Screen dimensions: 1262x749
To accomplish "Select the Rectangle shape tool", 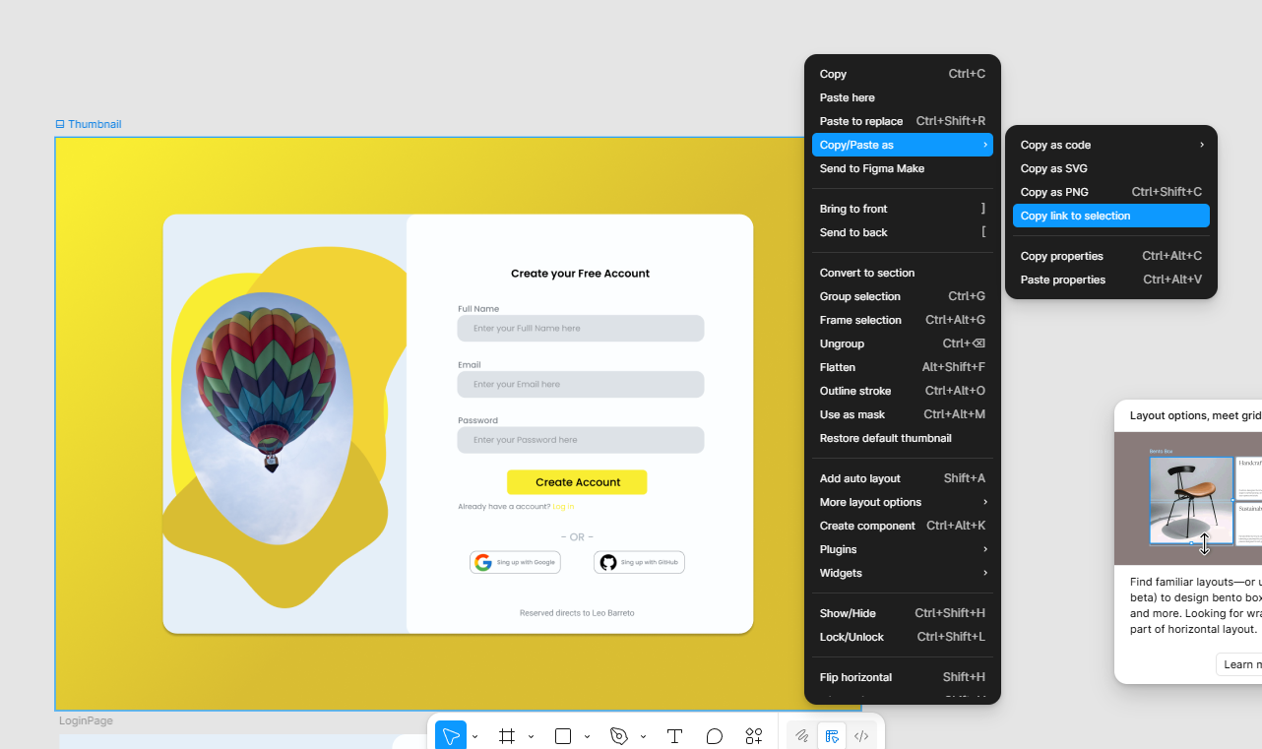I will [563, 736].
